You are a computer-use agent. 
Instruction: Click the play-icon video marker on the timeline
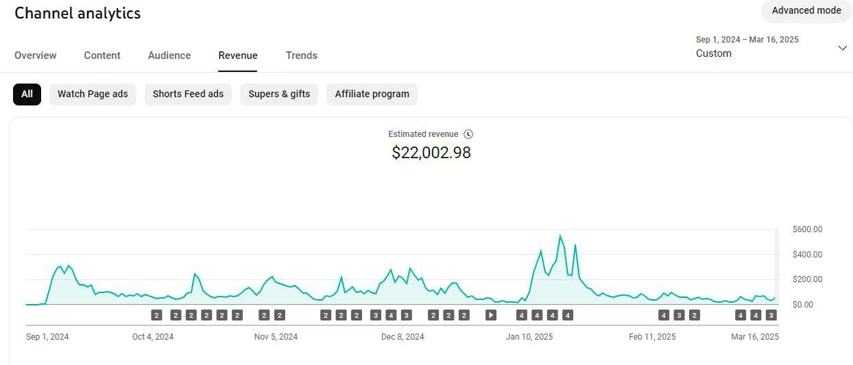click(x=490, y=315)
